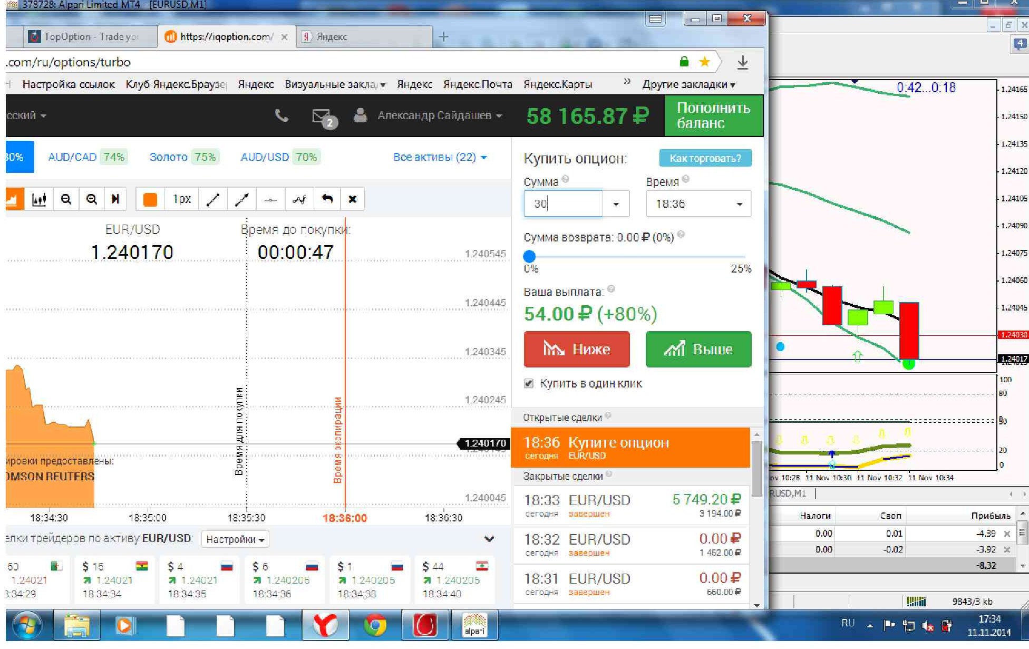Jump chart to latest price
The image size is (1029, 649).
tap(115, 199)
